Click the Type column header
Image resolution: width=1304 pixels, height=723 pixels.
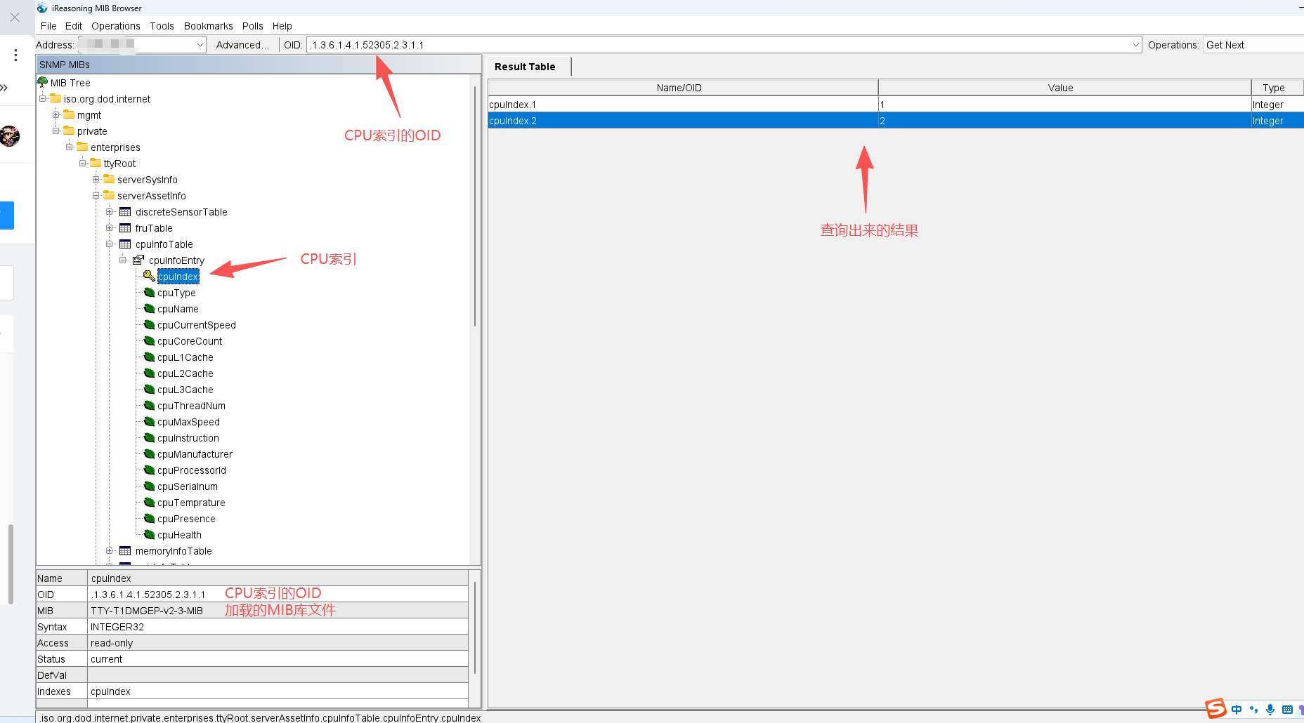(x=1277, y=88)
